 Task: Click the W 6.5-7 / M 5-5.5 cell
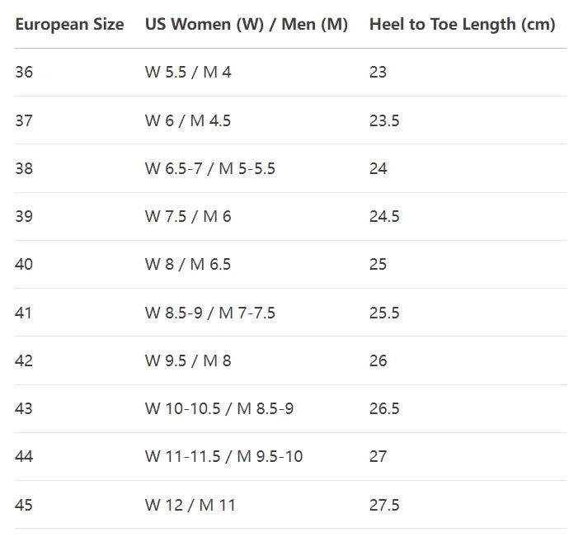[210, 168]
